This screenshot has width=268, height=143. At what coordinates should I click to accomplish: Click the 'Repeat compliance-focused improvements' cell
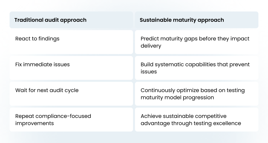(71, 119)
